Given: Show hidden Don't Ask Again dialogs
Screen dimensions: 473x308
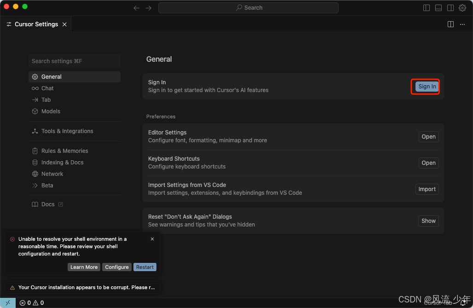Looking at the screenshot, I should tap(428, 221).
